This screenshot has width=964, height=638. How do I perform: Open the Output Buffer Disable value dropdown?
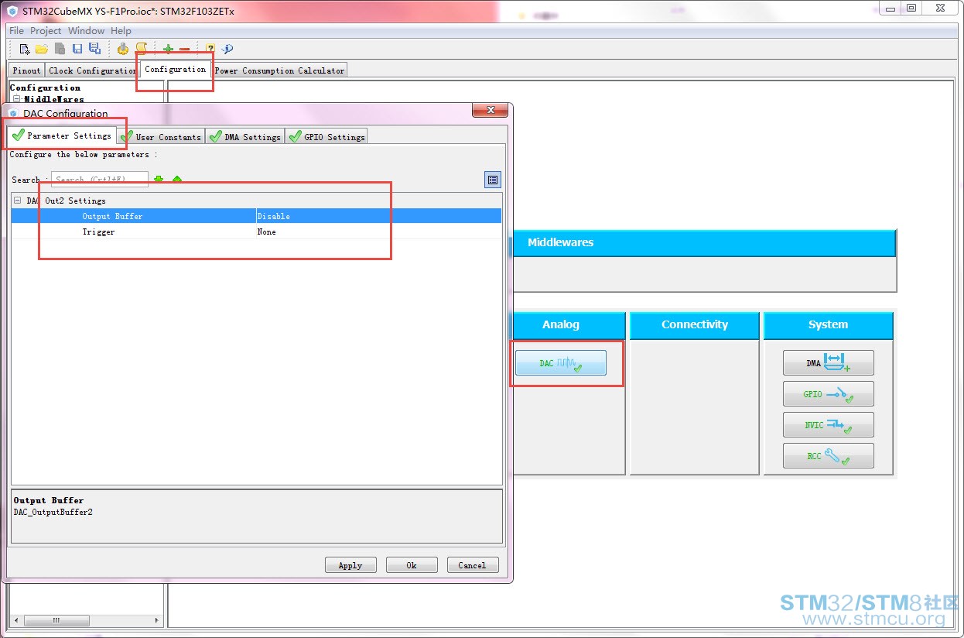pos(378,216)
